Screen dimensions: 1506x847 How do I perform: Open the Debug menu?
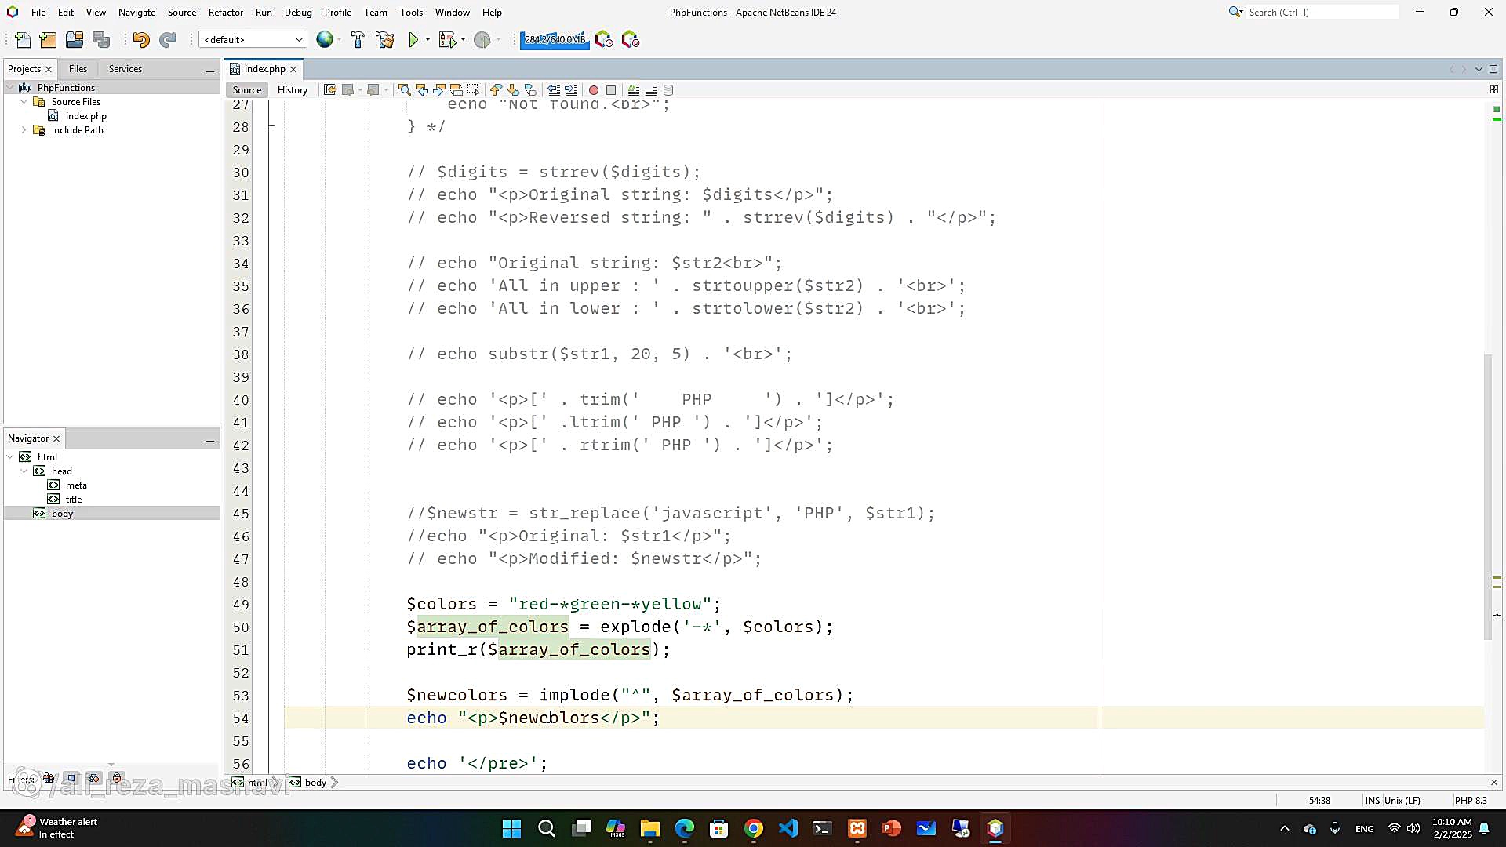click(x=298, y=12)
